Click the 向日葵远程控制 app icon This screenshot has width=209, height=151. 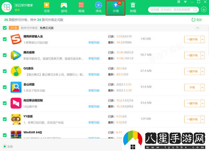coord(16,103)
